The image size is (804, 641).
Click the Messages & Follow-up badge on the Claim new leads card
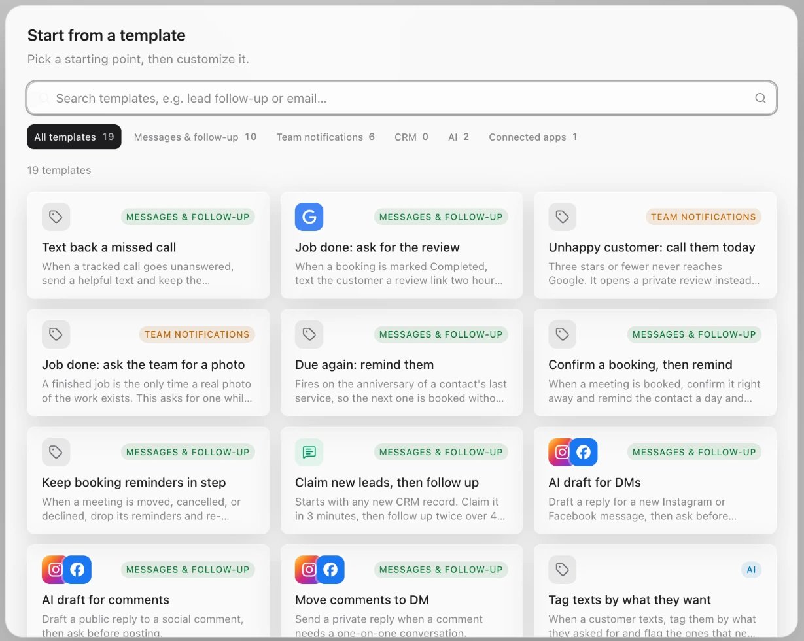point(441,452)
